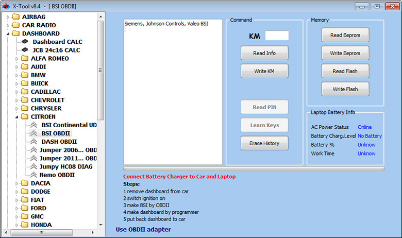Open the Dashboard CALC chip icon
Image resolution: width=402 pixels, height=238 pixels.
(x=26, y=42)
